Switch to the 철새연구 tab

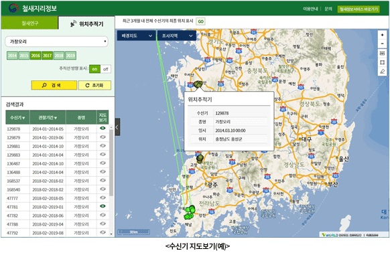[29, 23]
